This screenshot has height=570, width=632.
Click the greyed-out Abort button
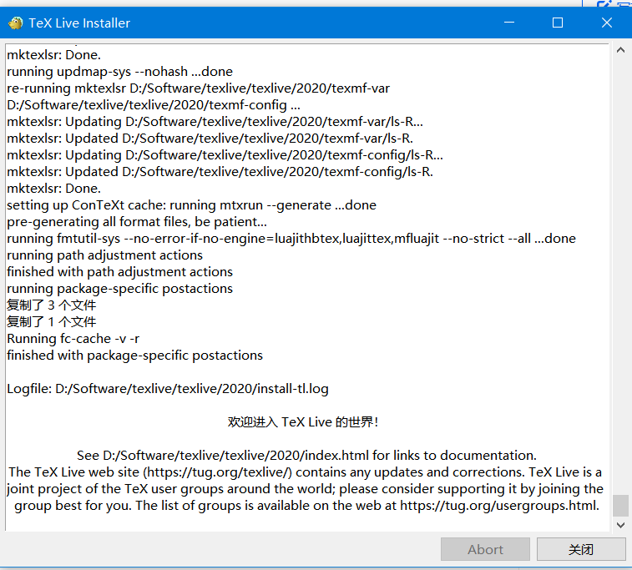[485, 549]
